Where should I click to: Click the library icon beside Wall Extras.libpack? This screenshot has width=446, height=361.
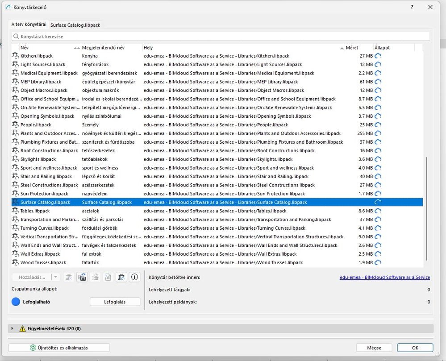click(15, 254)
